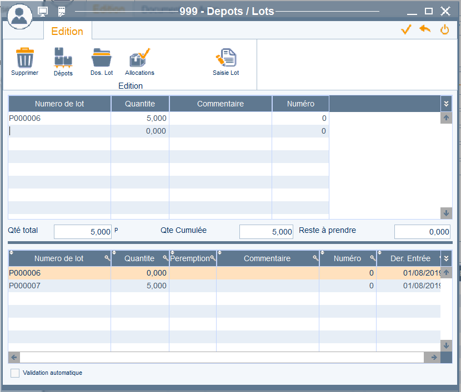
Task: Click lower grid Numero de lot header
Action: tap(59, 258)
